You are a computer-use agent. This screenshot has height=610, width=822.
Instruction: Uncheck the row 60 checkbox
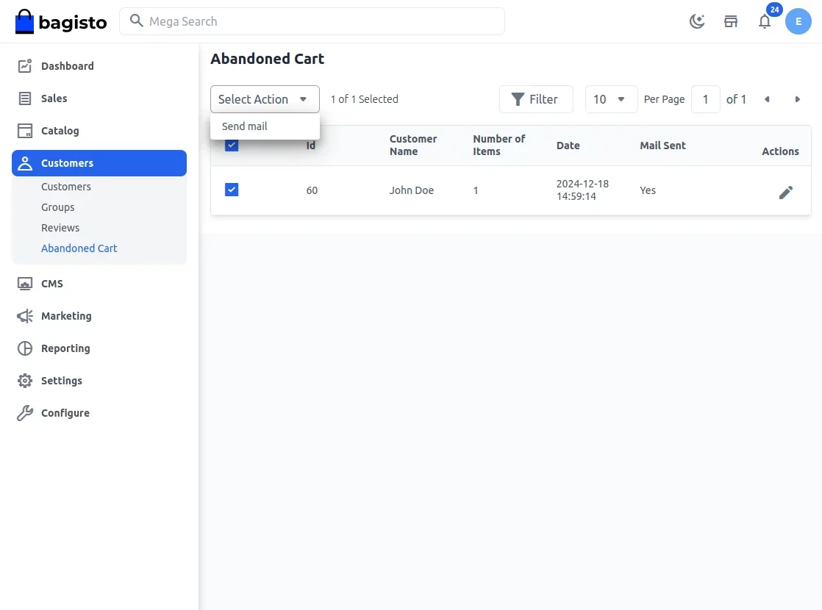pyautogui.click(x=231, y=190)
